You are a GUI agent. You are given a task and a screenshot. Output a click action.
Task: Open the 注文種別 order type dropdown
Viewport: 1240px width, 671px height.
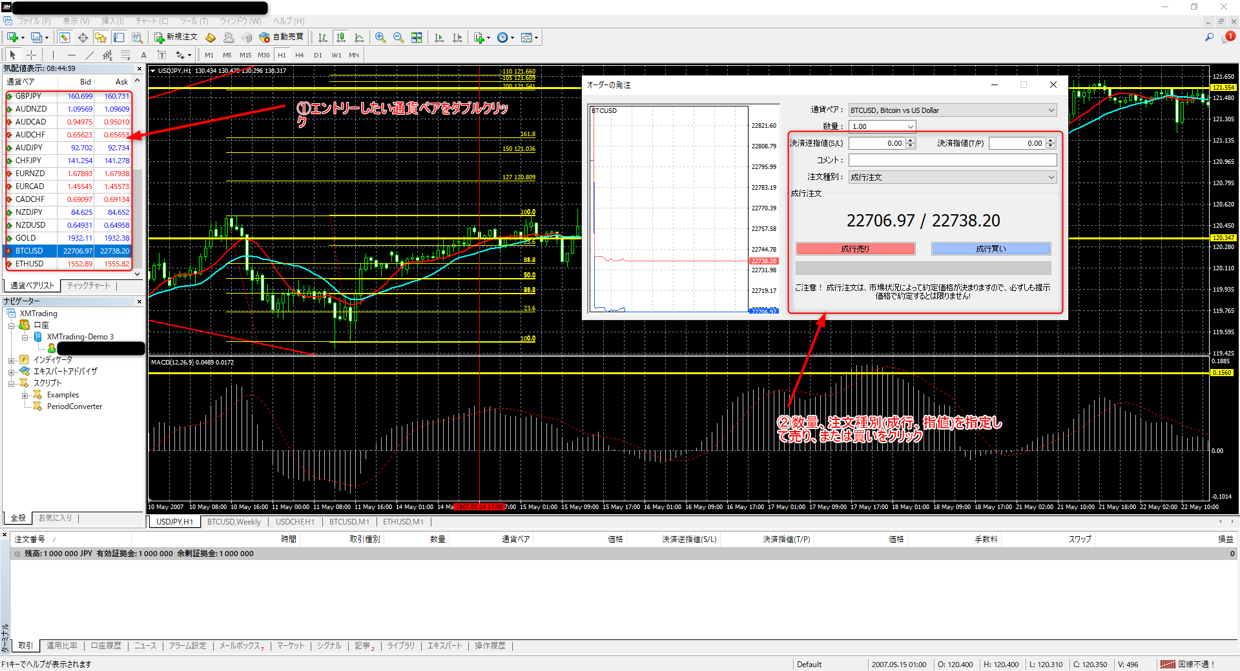point(1051,177)
